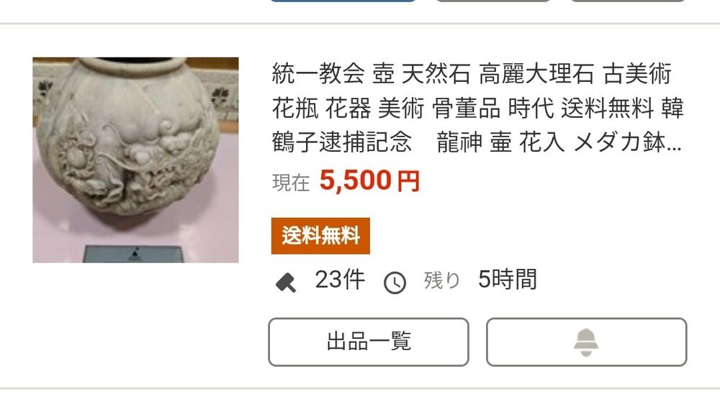The height and width of the screenshot is (404, 720).
Task: Click the 現在 current price label
Action: pos(291,183)
